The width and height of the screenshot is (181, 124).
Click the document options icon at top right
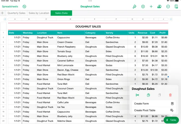(x=176, y=7)
